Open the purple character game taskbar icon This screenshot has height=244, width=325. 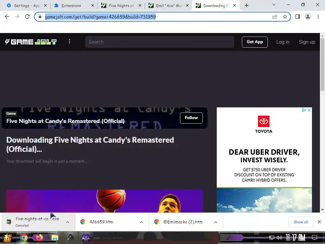point(86,238)
